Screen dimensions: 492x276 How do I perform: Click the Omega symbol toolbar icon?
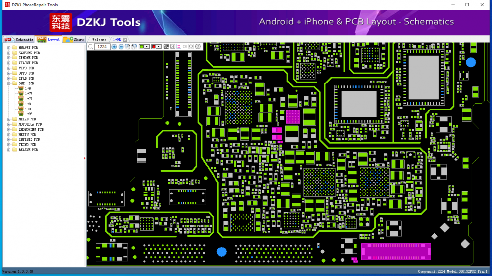point(191,47)
